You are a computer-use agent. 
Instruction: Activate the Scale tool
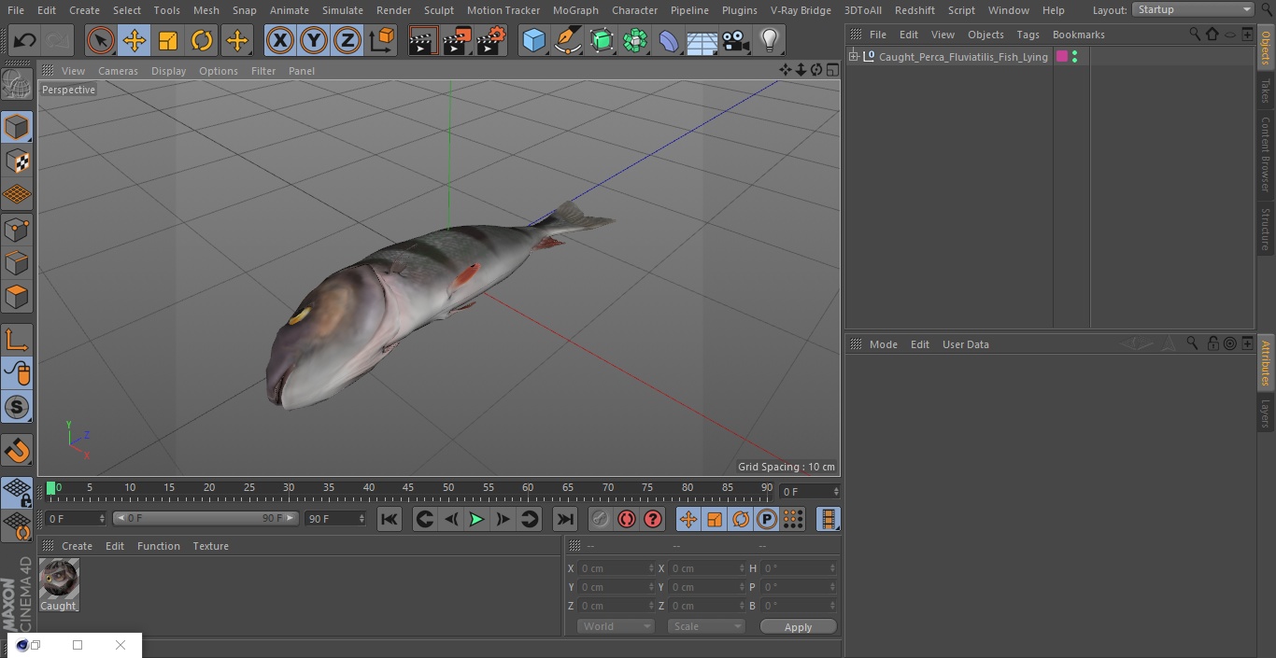pos(168,40)
